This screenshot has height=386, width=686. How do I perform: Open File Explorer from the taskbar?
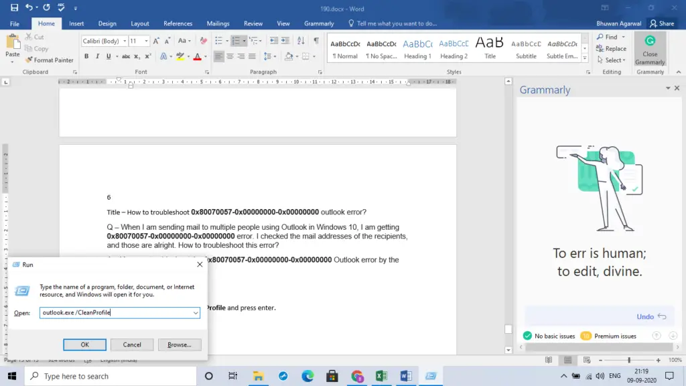(258, 376)
